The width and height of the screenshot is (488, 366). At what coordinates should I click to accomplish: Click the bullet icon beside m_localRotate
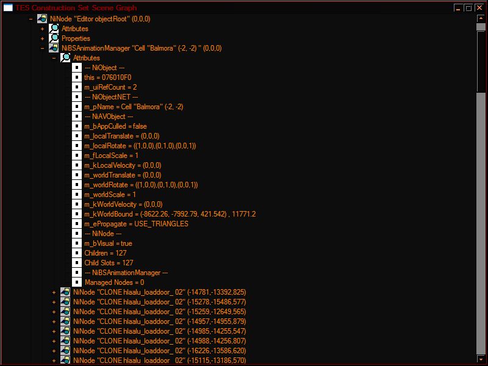tap(77, 146)
